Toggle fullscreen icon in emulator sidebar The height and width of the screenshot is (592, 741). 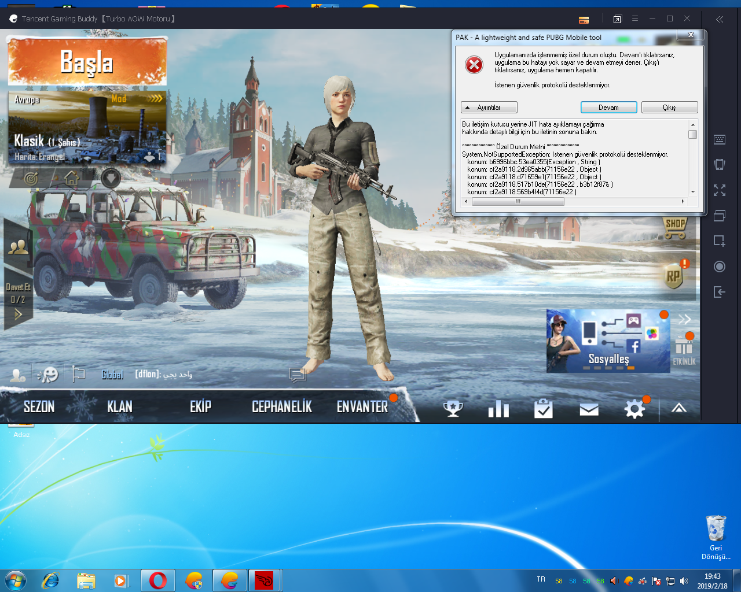tap(720, 190)
